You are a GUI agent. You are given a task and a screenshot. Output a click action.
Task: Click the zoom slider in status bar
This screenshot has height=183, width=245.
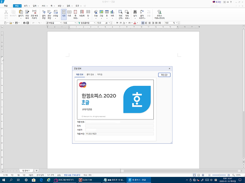pyautogui.click(x=219, y=175)
